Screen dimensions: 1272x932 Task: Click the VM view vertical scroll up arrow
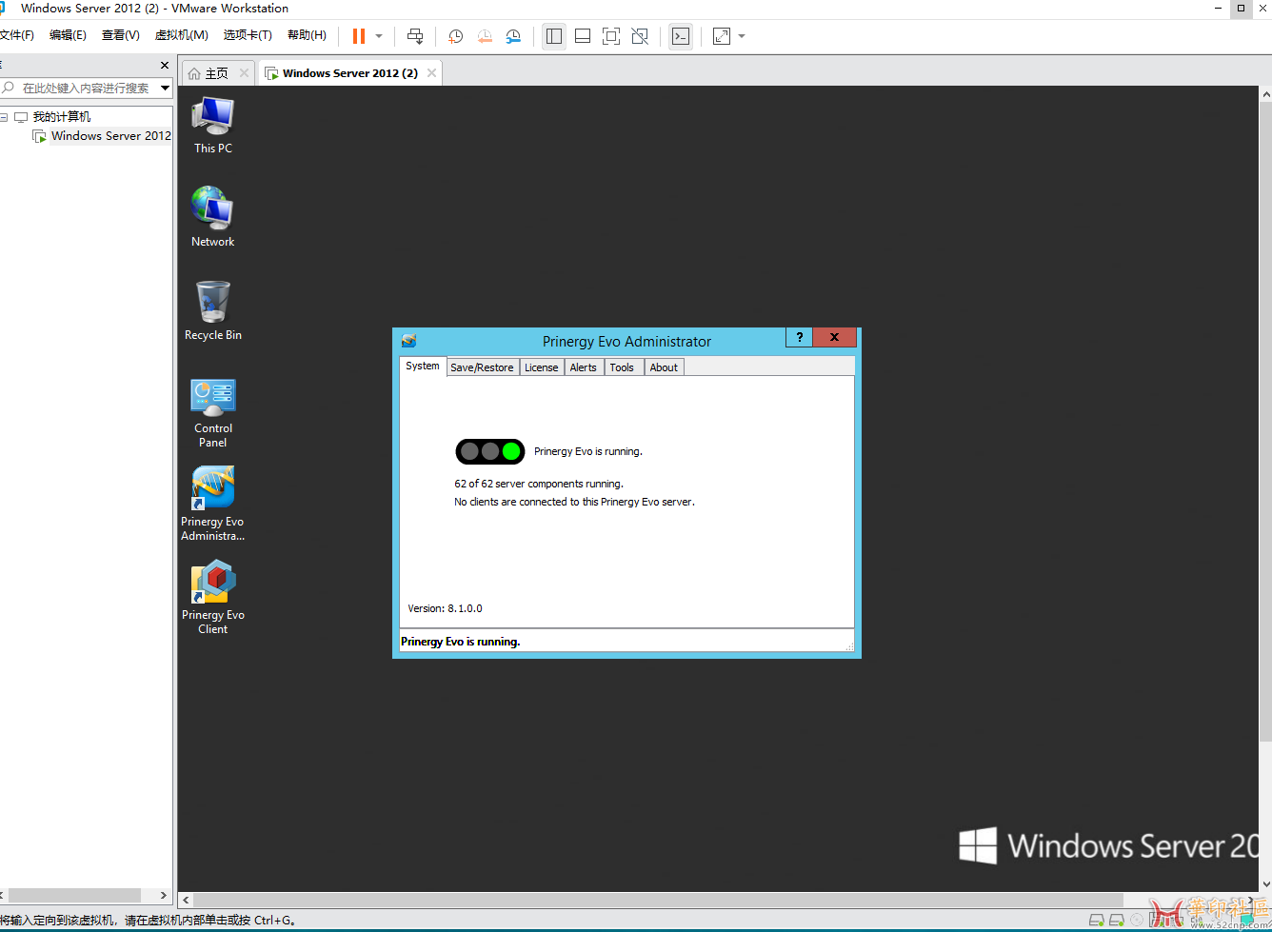click(x=1265, y=94)
